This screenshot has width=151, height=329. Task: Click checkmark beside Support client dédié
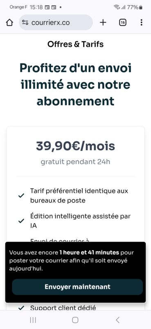[21, 308]
